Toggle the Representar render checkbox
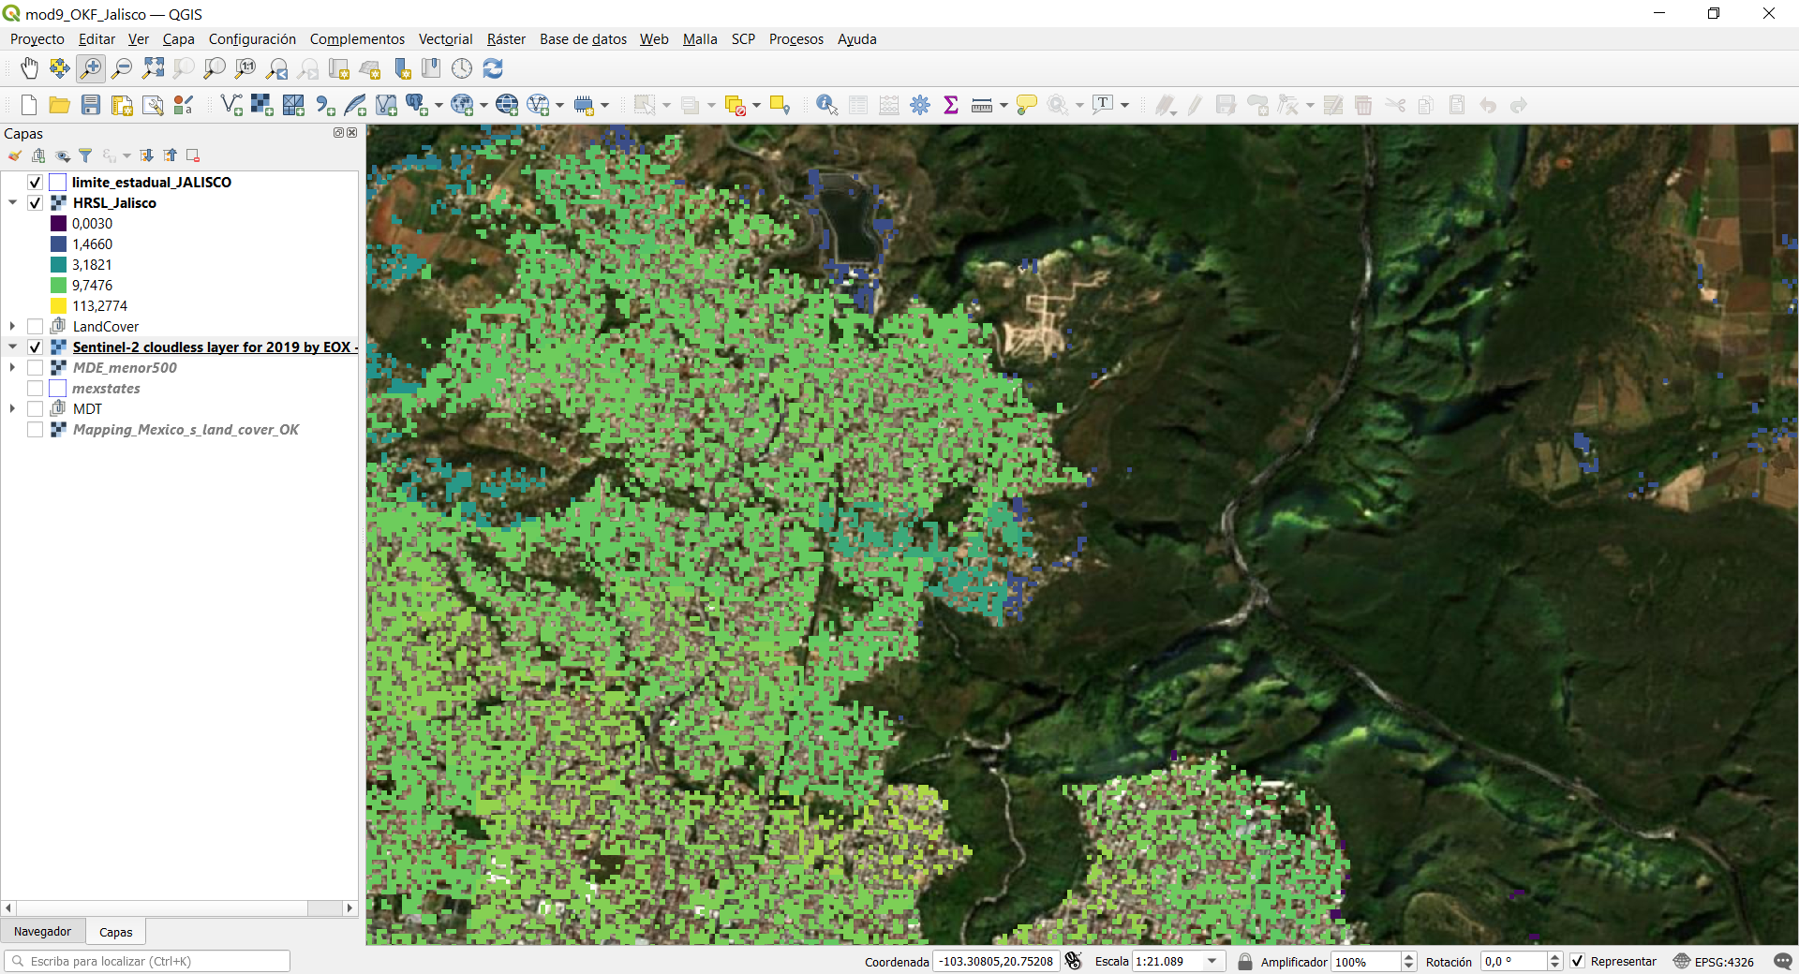The image size is (1799, 974). point(1577,961)
